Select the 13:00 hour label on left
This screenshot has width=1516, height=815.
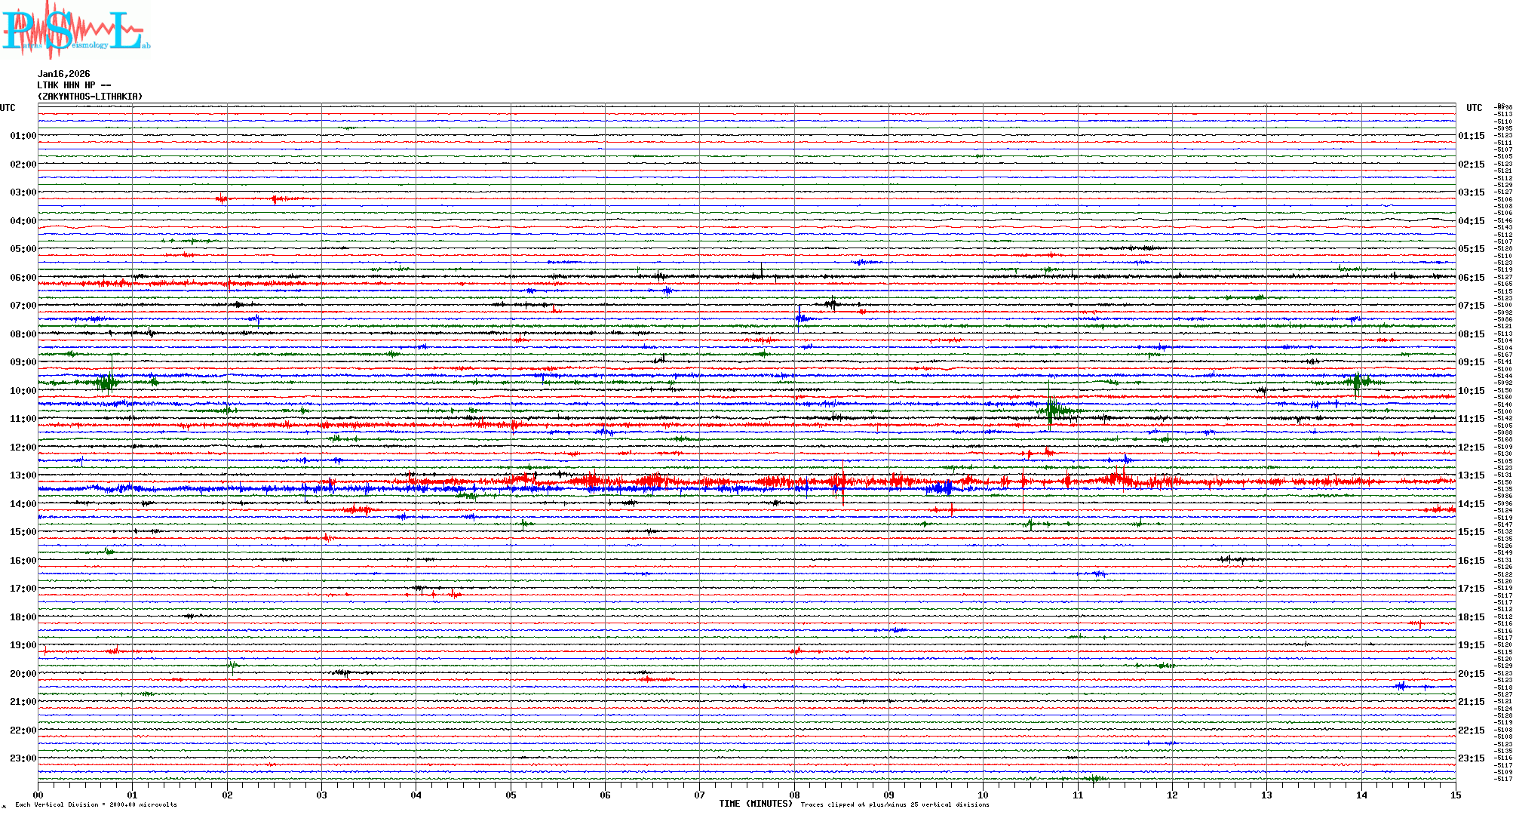click(x=23, y=475)
